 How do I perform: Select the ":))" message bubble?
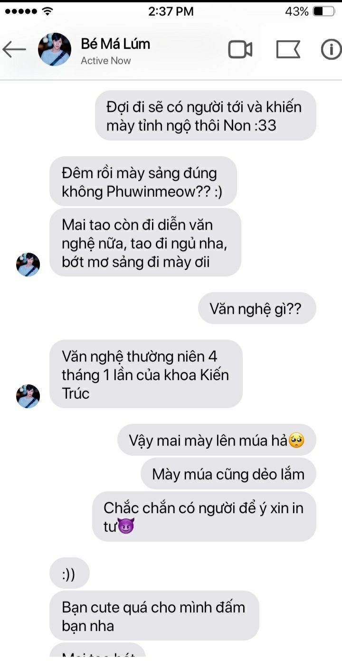69,574
